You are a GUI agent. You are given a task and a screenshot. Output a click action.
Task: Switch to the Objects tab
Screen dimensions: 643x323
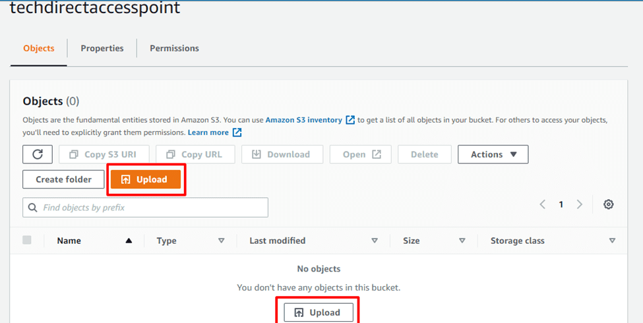[38, 48]
